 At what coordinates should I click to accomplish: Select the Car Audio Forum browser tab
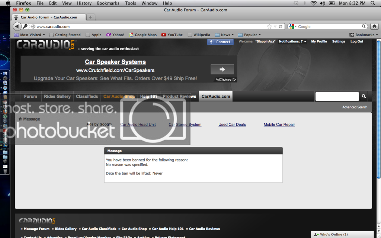click(49, 17)
